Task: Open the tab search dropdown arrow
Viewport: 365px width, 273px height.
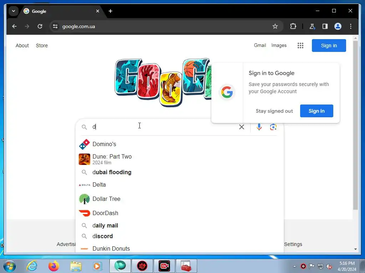Action: coord(14,11)
